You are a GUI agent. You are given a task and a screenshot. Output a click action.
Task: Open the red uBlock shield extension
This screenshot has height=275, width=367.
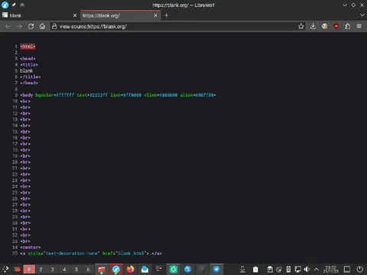point(336,26)
